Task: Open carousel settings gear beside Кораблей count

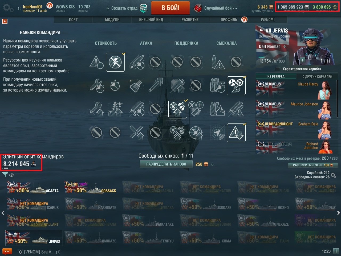Action: coord(333,175)
